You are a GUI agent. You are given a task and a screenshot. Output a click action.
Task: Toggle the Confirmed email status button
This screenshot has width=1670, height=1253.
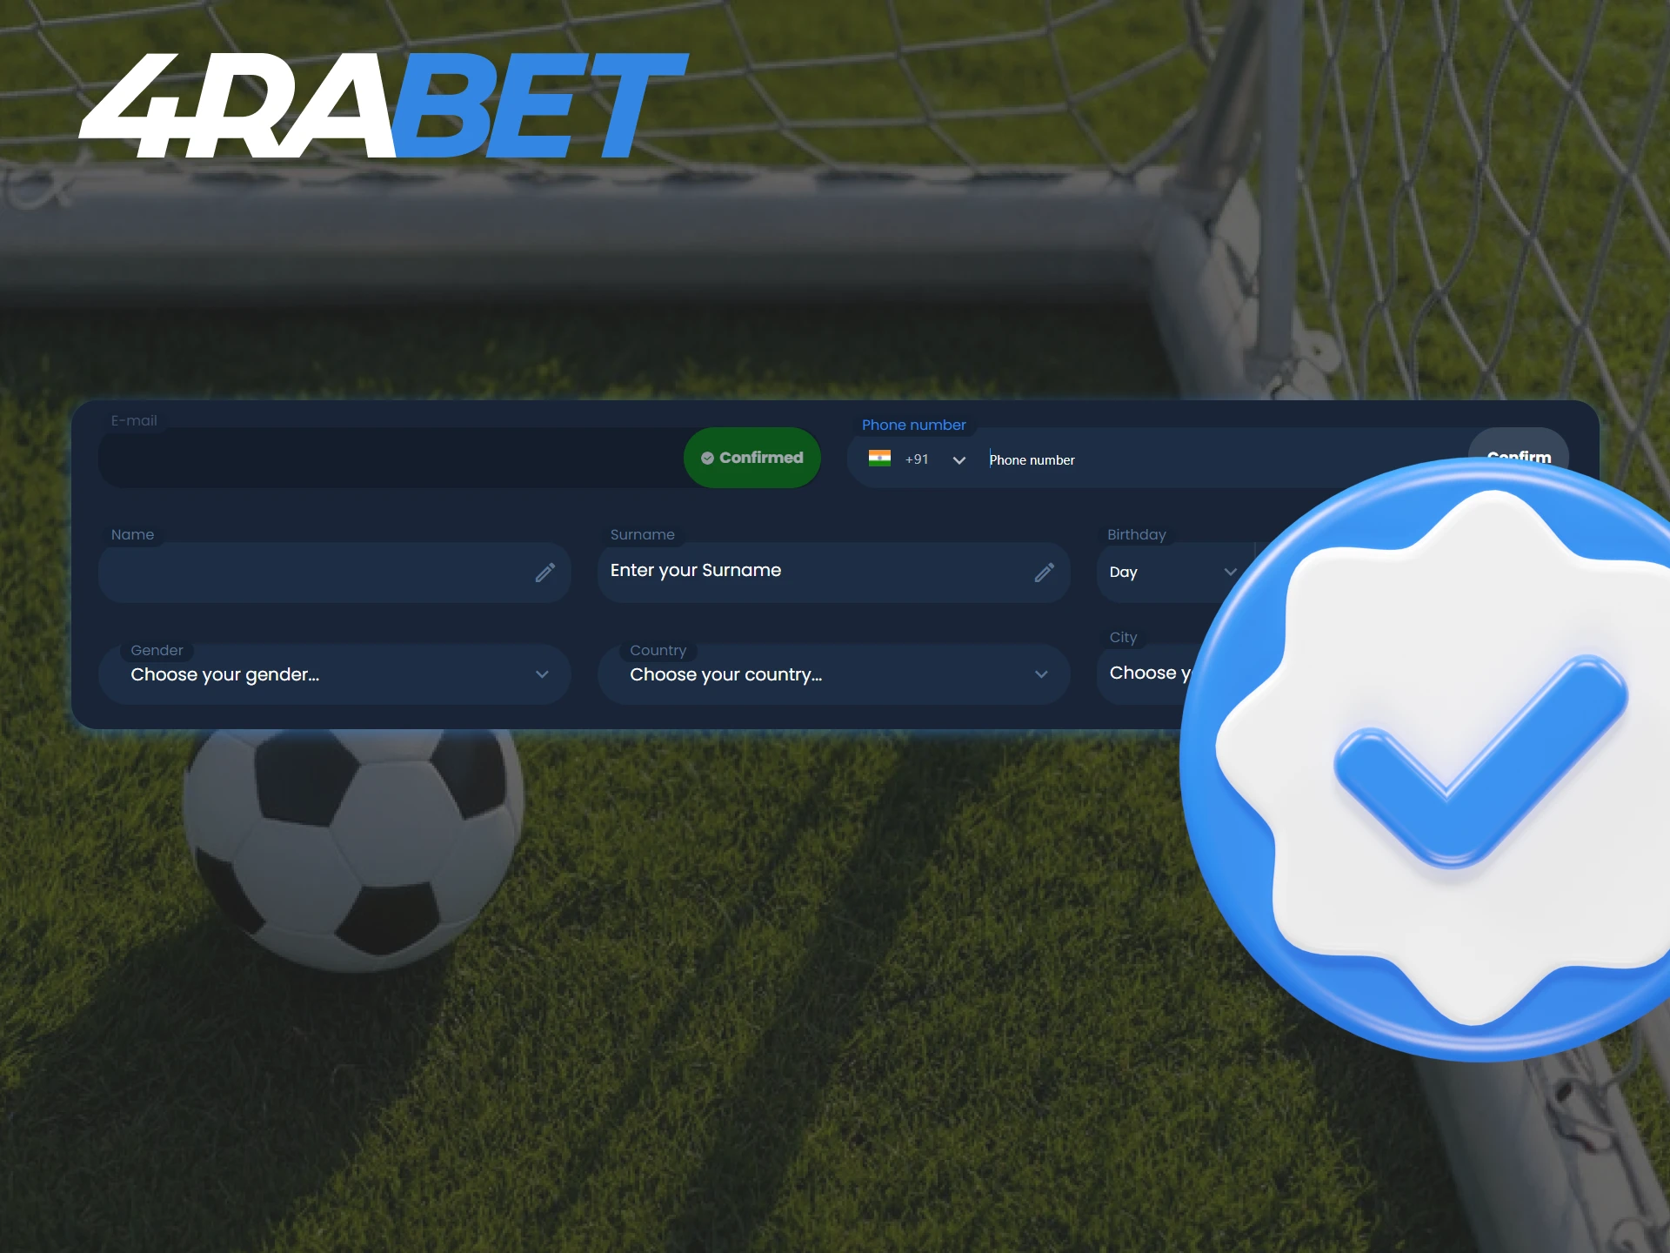click(x=748, y=458)
